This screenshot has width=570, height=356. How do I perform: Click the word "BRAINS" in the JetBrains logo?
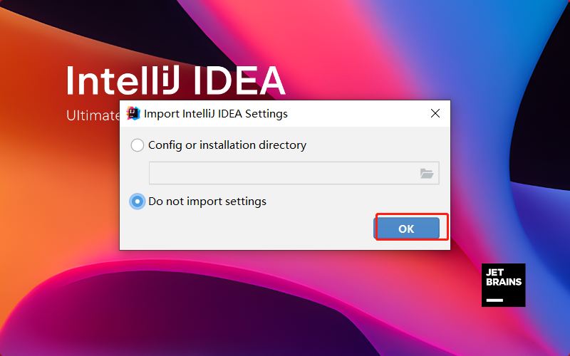(x=503, y=282)
